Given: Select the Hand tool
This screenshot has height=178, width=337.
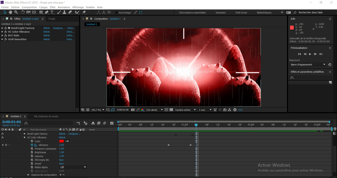Looking at the screenshot, I should tap(11, 12).
